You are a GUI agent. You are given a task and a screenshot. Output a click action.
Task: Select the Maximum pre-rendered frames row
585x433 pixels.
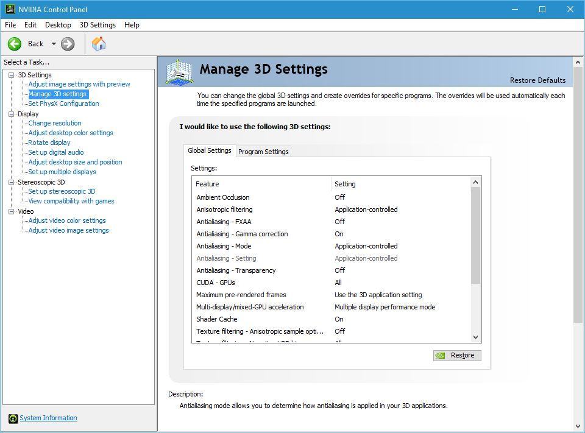pos(331,295)
